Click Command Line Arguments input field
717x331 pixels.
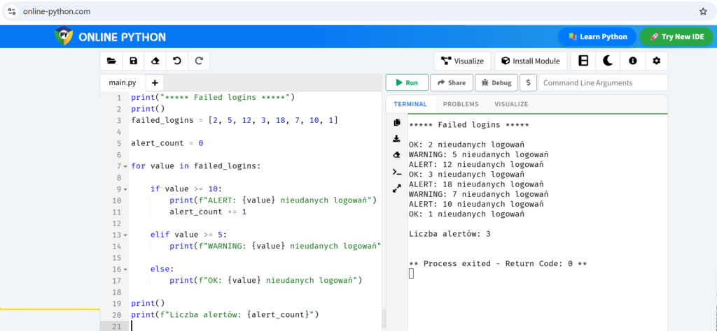[603, 83]
